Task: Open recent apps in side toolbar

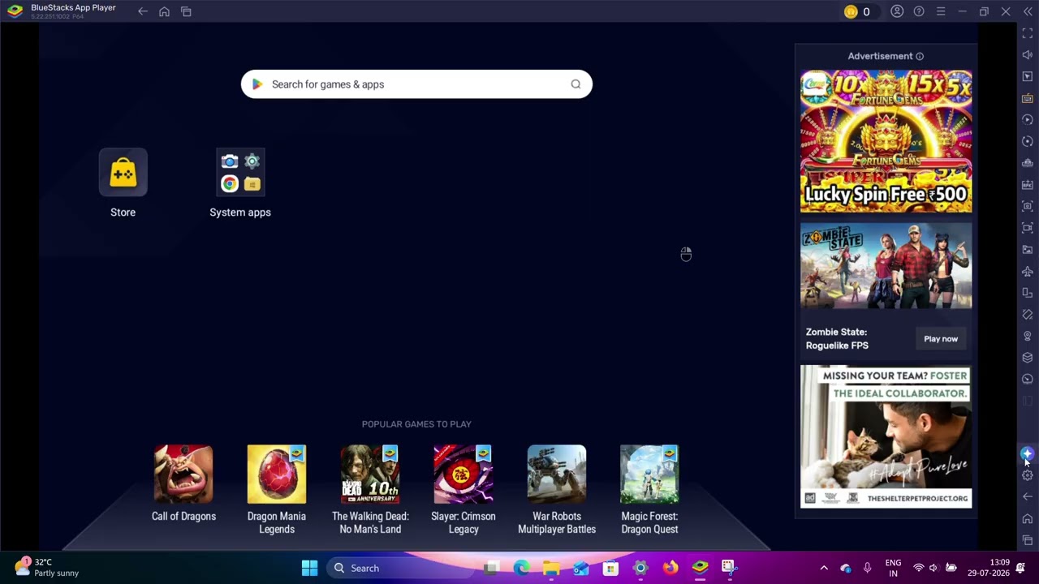Action: tap(1028, 540)
